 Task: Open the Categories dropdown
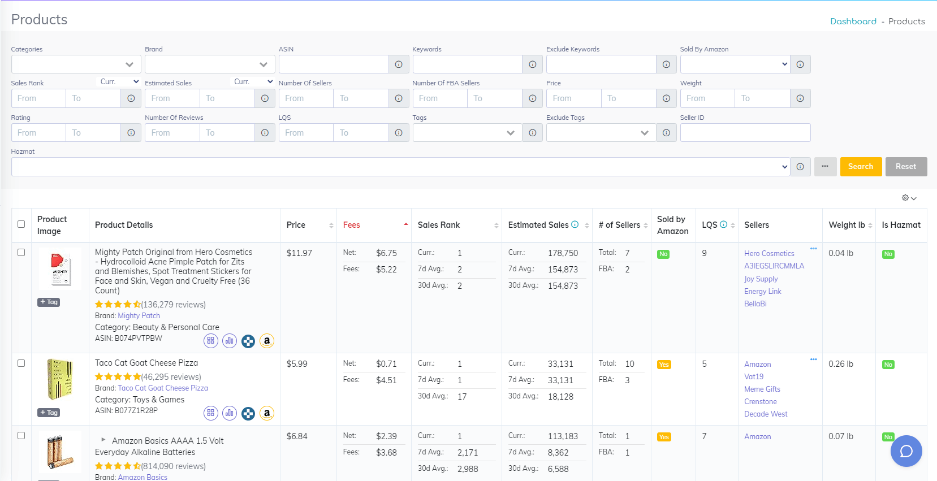(x=76, y=64)
